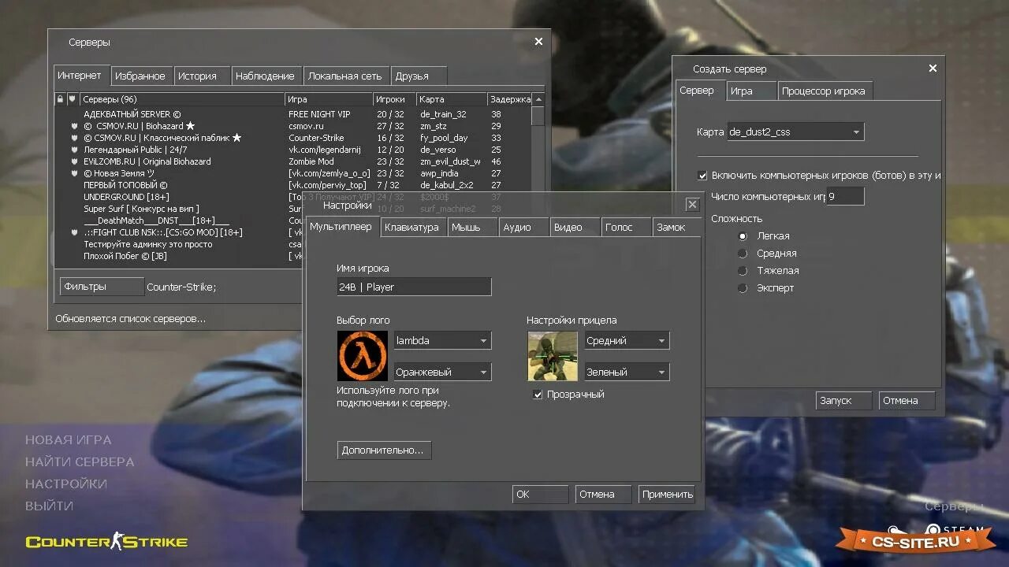Open Игра tab in Create Server
The height and width of the screenshot is (567, 1009).
point(750,91)
